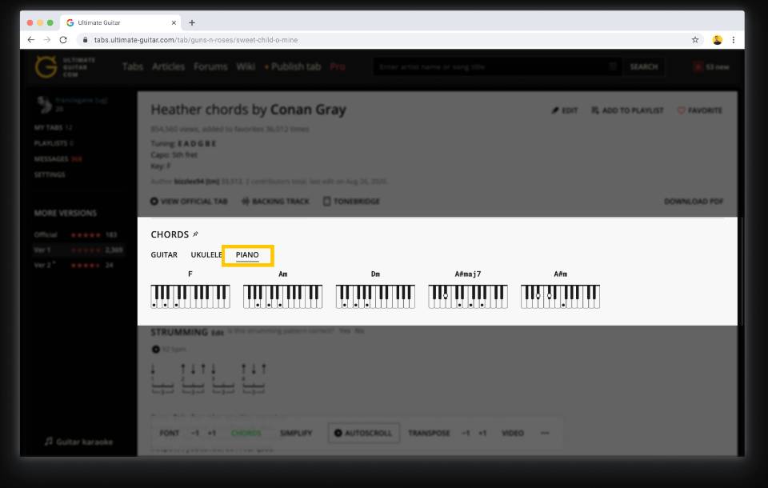Open VIDEO in bottom toolbar
Viewport: 768px width, 488px height.
[513, 433]
